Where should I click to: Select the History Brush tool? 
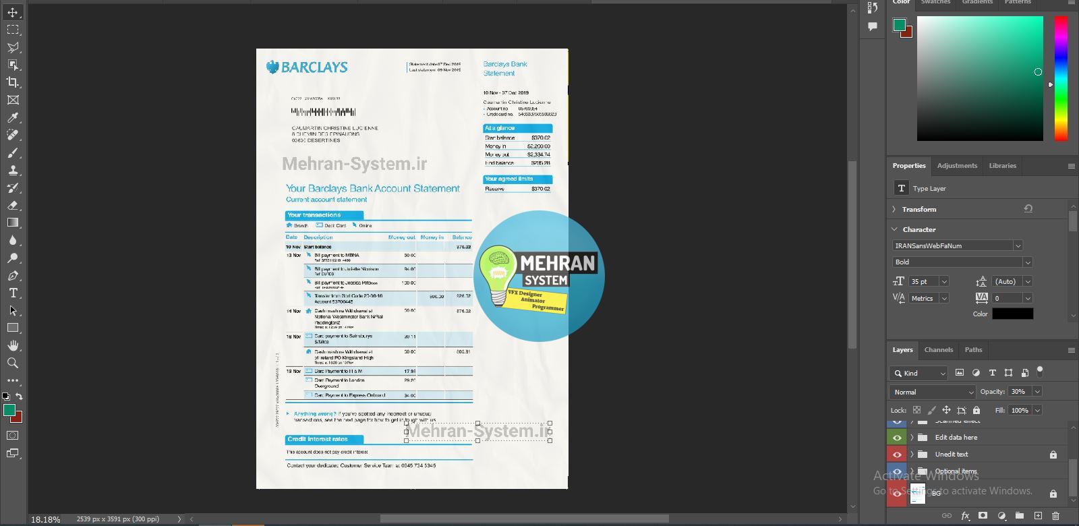[13, 187]
